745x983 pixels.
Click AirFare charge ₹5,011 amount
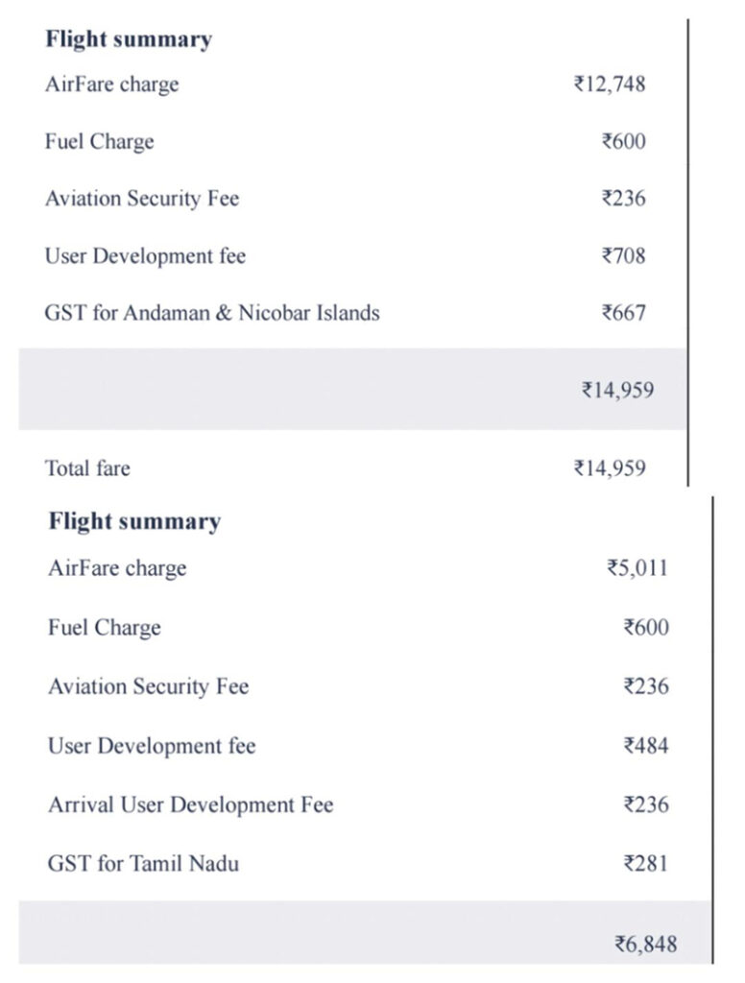pyautogui.click(x=637, y=567)
